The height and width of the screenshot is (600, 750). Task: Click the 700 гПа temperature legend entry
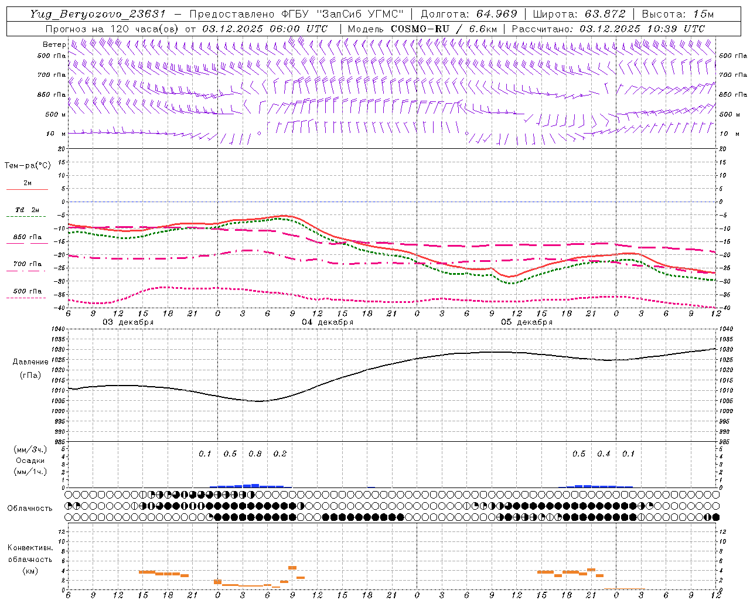[28, 264]
